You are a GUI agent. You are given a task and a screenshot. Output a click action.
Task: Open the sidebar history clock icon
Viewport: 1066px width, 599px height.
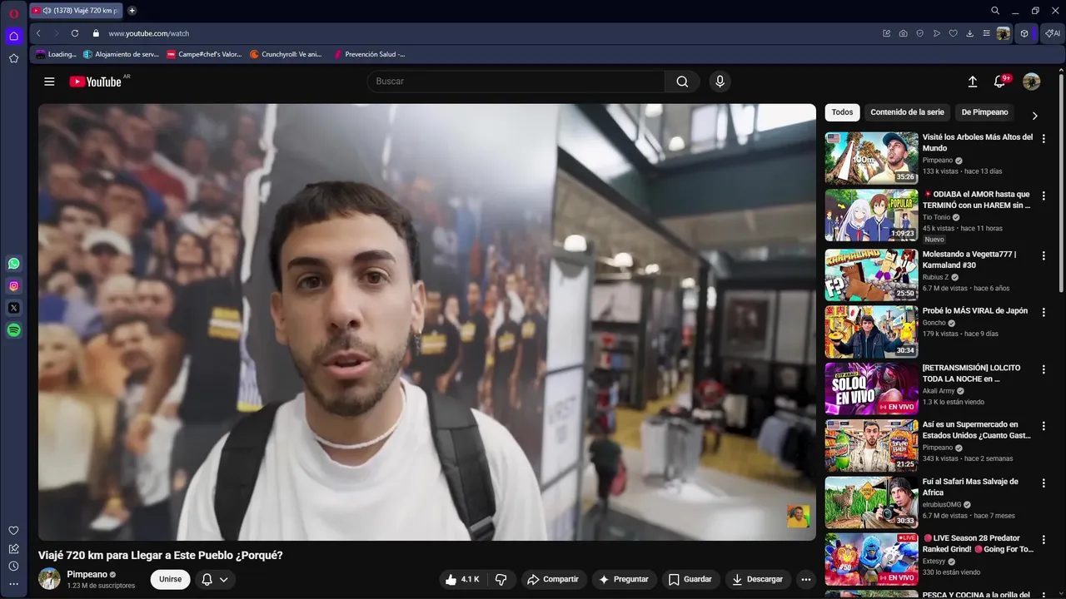[x=13, y=567]
